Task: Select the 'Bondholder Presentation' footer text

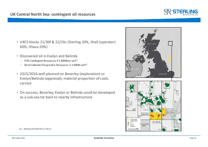Action: coord(104,138)
